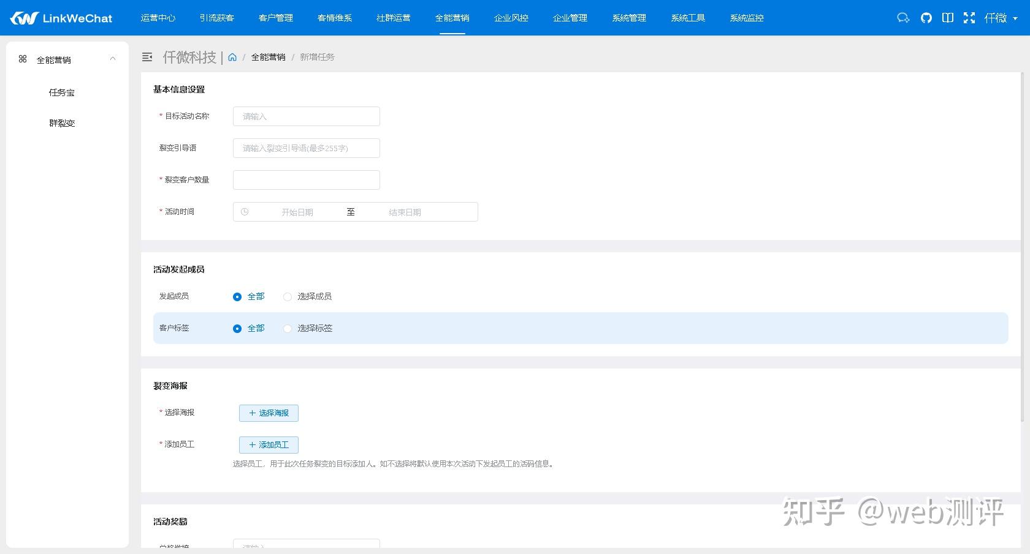Toggle fullscreen with the expand icon
The image size is (1030, 554).
point(969,18)
